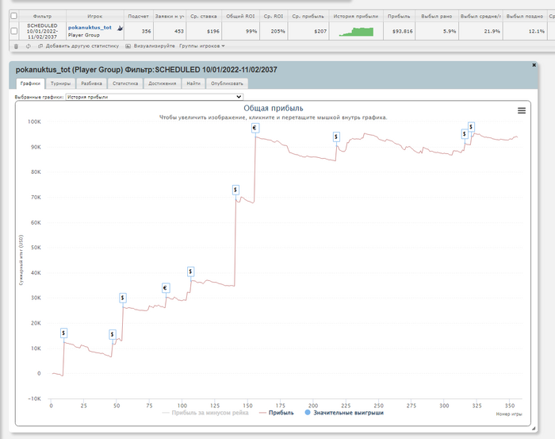Image resolution: width=555 pixels, height=439 pixels.
Task: Tick the select-all checkbox in table header
Action: click(x=13, y=16)
